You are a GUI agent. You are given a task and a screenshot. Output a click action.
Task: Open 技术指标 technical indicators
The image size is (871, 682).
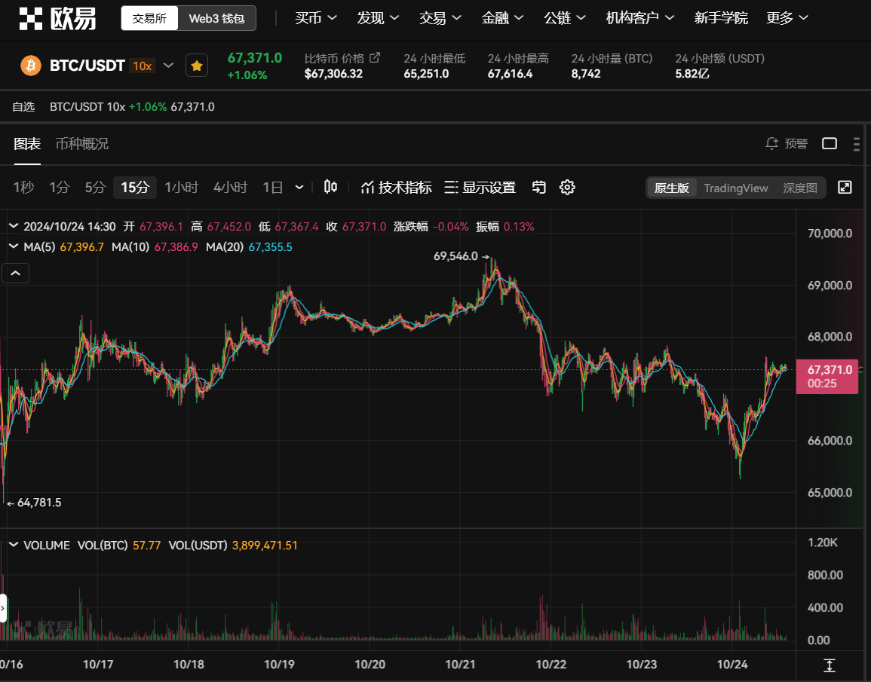(x=397, y=187)
